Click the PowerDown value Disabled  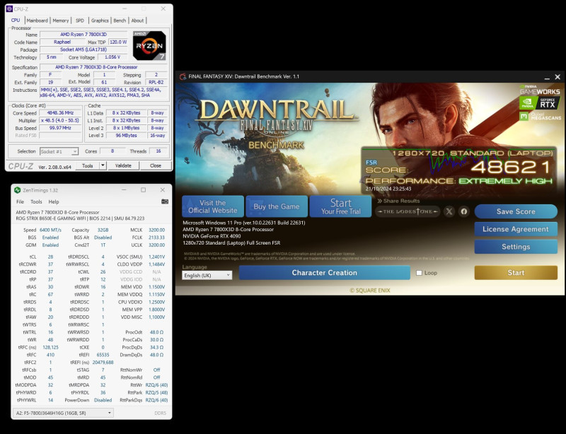click(x=103, y=400)
